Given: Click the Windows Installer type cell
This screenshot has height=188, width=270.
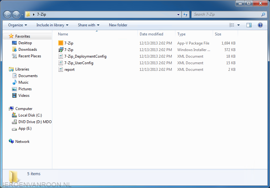Looking at the screenshot, I should [194, 50].
